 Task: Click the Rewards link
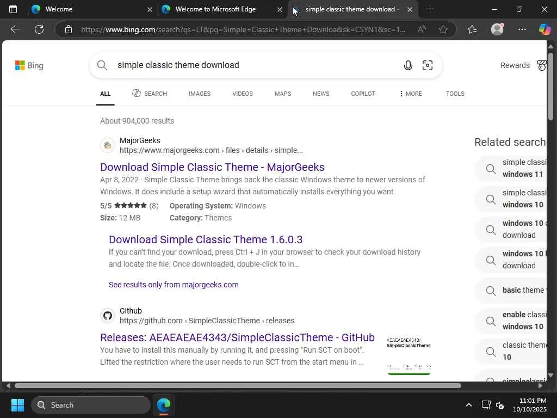pyautogui.click(x=515, y=65)
